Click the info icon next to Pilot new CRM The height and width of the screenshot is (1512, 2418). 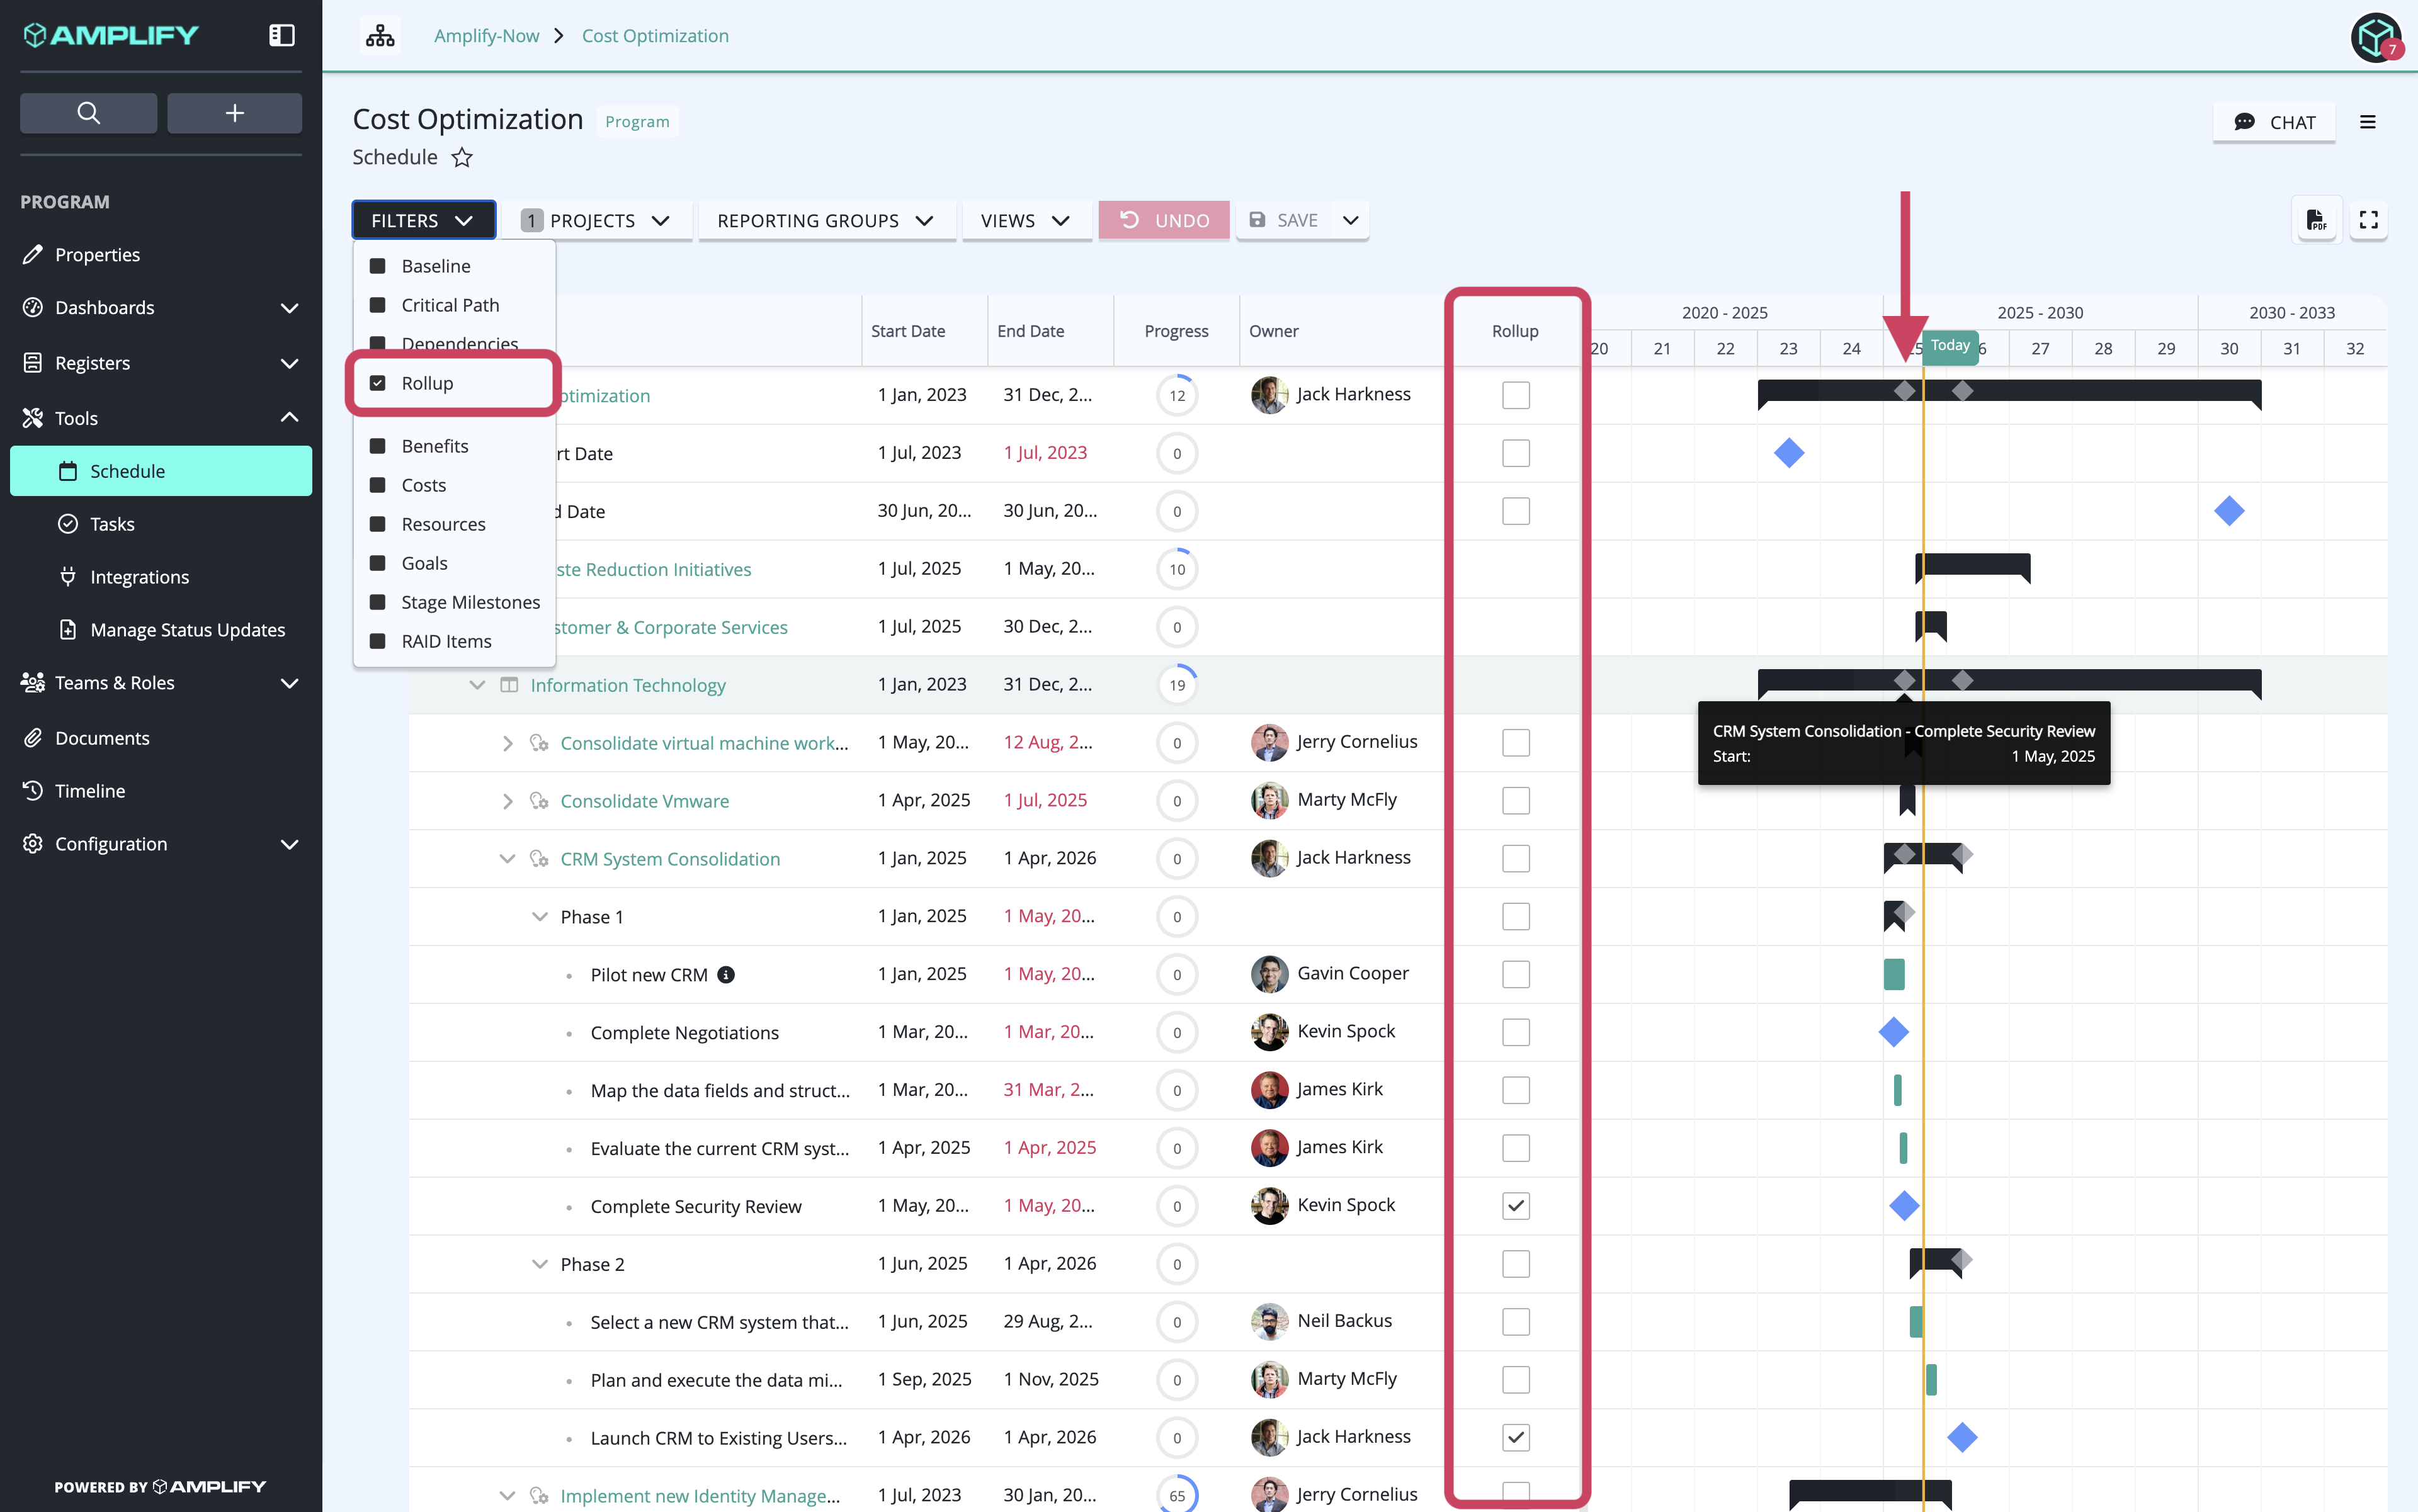click(x=726, y=975)
